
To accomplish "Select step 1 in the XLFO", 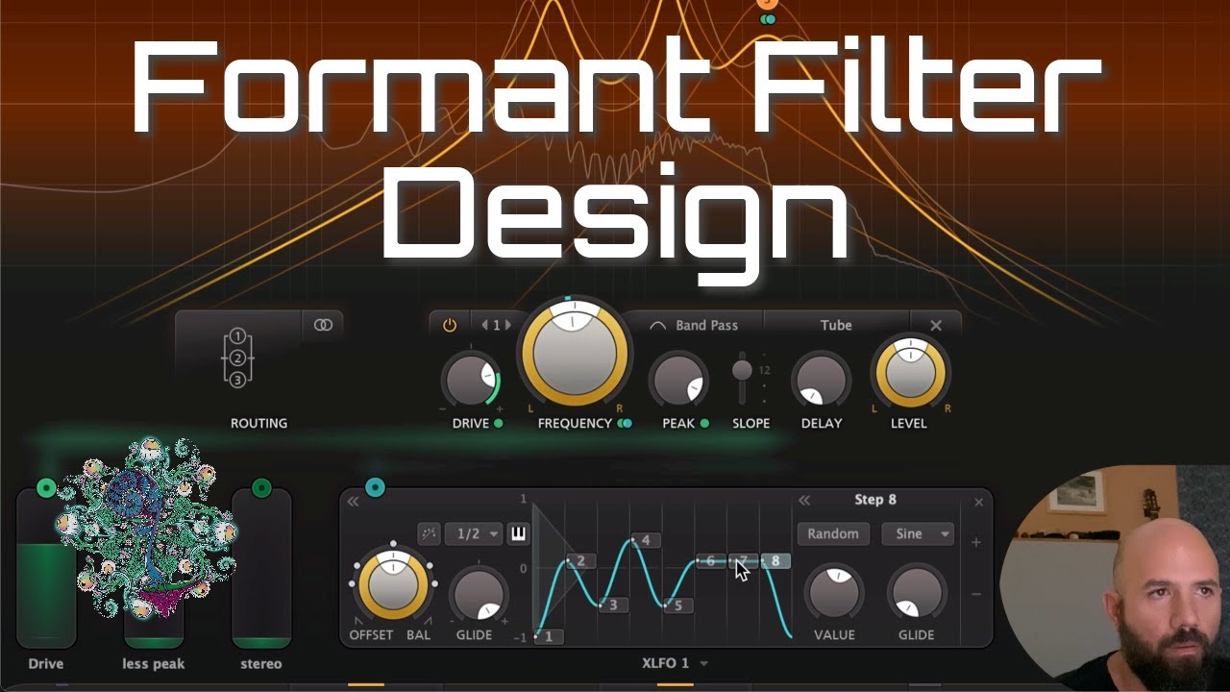I will [x=548, y=636].
